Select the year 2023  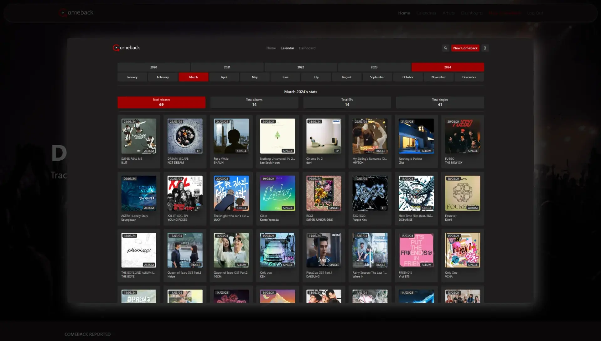pyautogui.click(x=374, y=67)
